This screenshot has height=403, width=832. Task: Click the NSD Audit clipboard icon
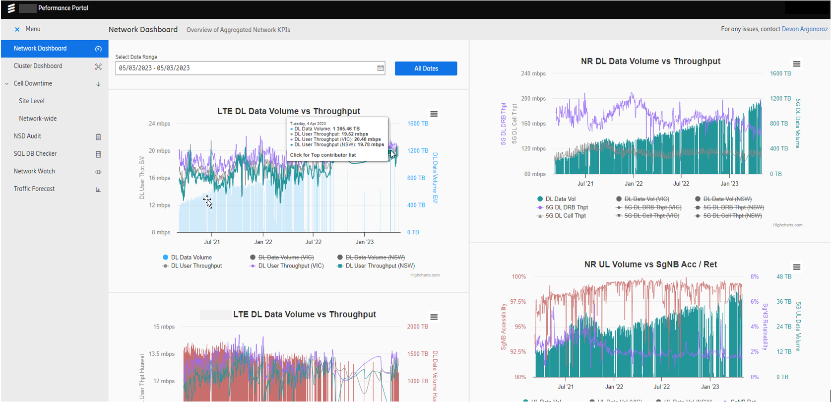point(98,136)
